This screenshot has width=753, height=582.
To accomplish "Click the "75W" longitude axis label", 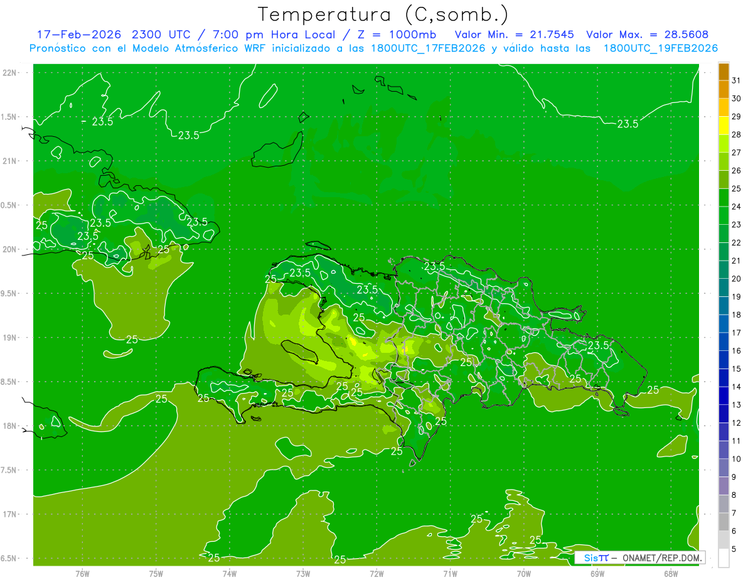I will (156, 573).
